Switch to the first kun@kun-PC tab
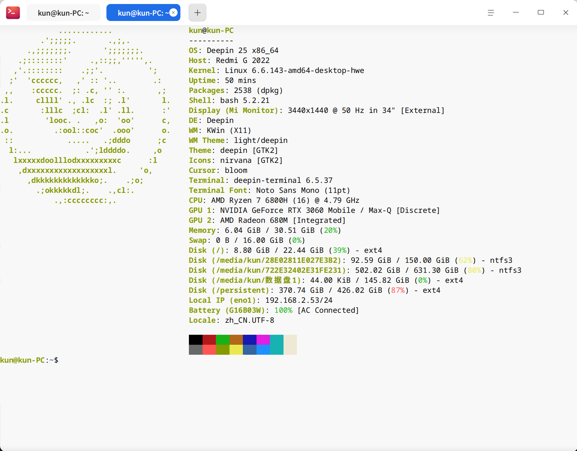577x451 pixels. [63, 13]
